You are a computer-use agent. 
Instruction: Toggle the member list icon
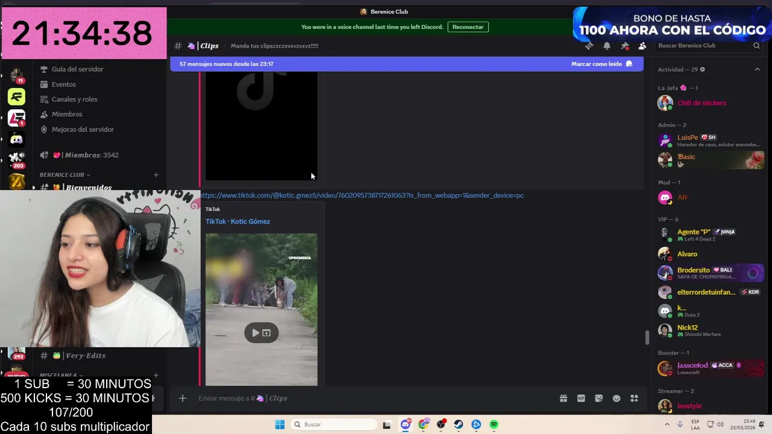pyautogui.click(x=642, y=46)
